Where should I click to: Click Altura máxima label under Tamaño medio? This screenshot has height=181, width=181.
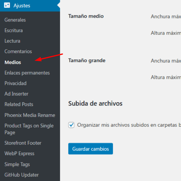pos(166,33)
